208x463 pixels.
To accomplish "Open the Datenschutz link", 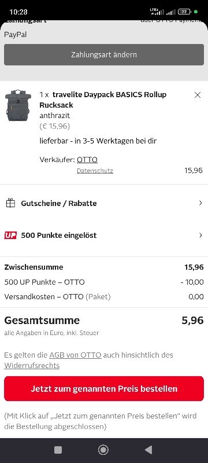I will [x=95, y=171].
